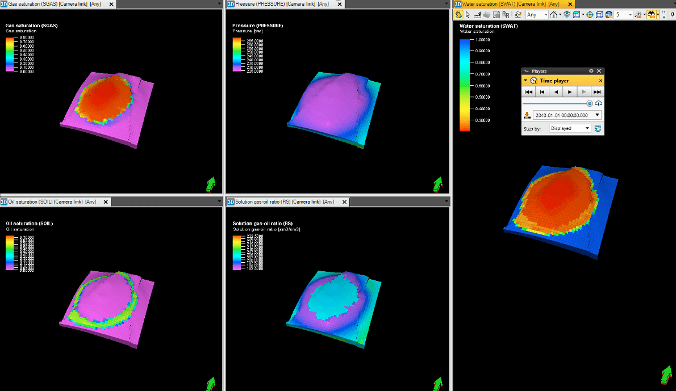
Task: Toggle the pin icon in window toolbar
Action: point(672,15)
